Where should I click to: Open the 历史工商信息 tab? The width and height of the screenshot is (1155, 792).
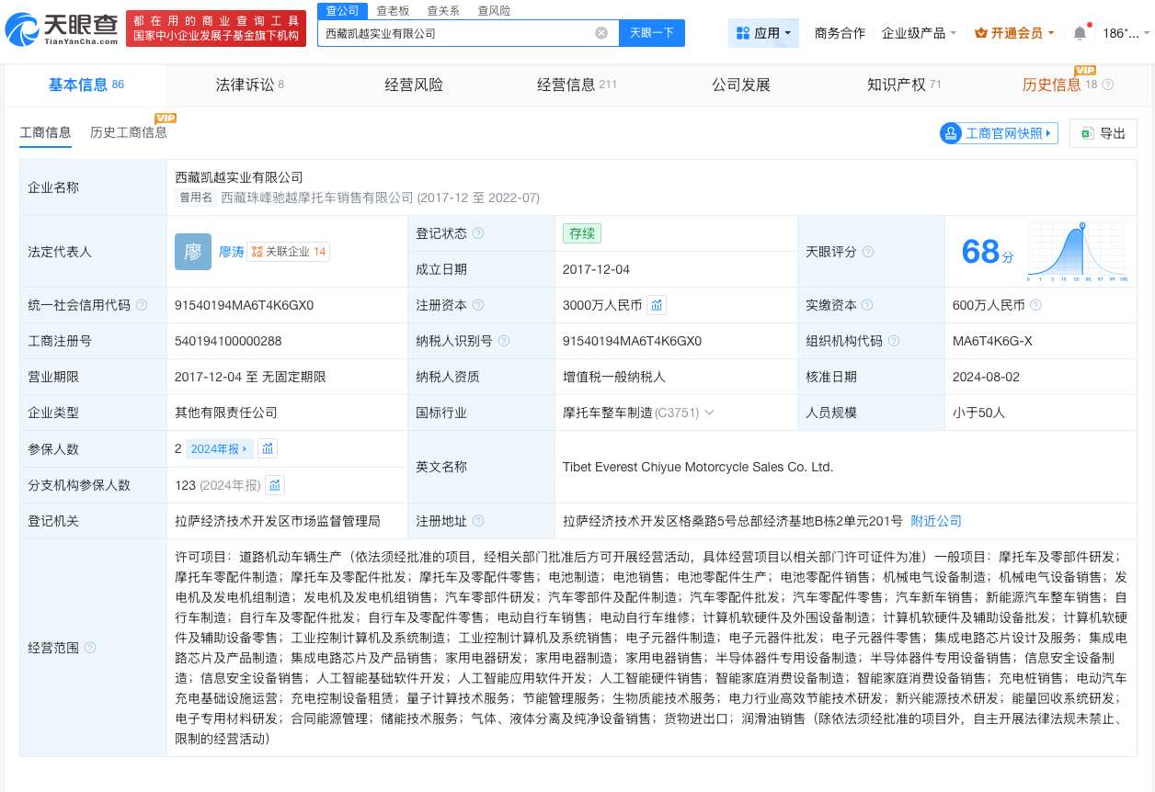[128, 132]
